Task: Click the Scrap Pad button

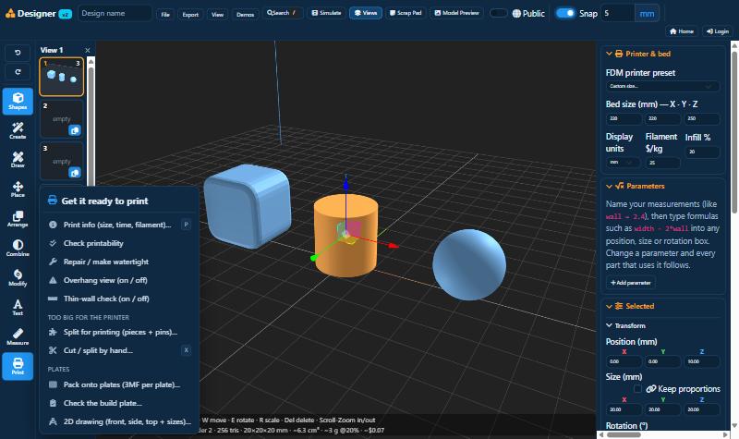Action: point(406,13)
